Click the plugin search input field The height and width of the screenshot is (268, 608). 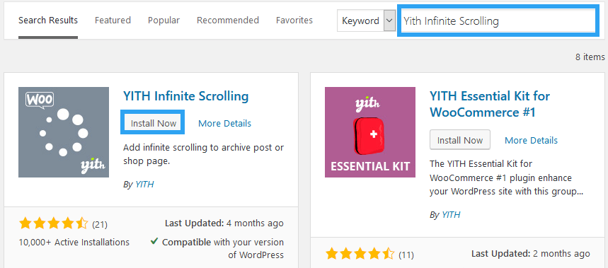click(498, 21)
